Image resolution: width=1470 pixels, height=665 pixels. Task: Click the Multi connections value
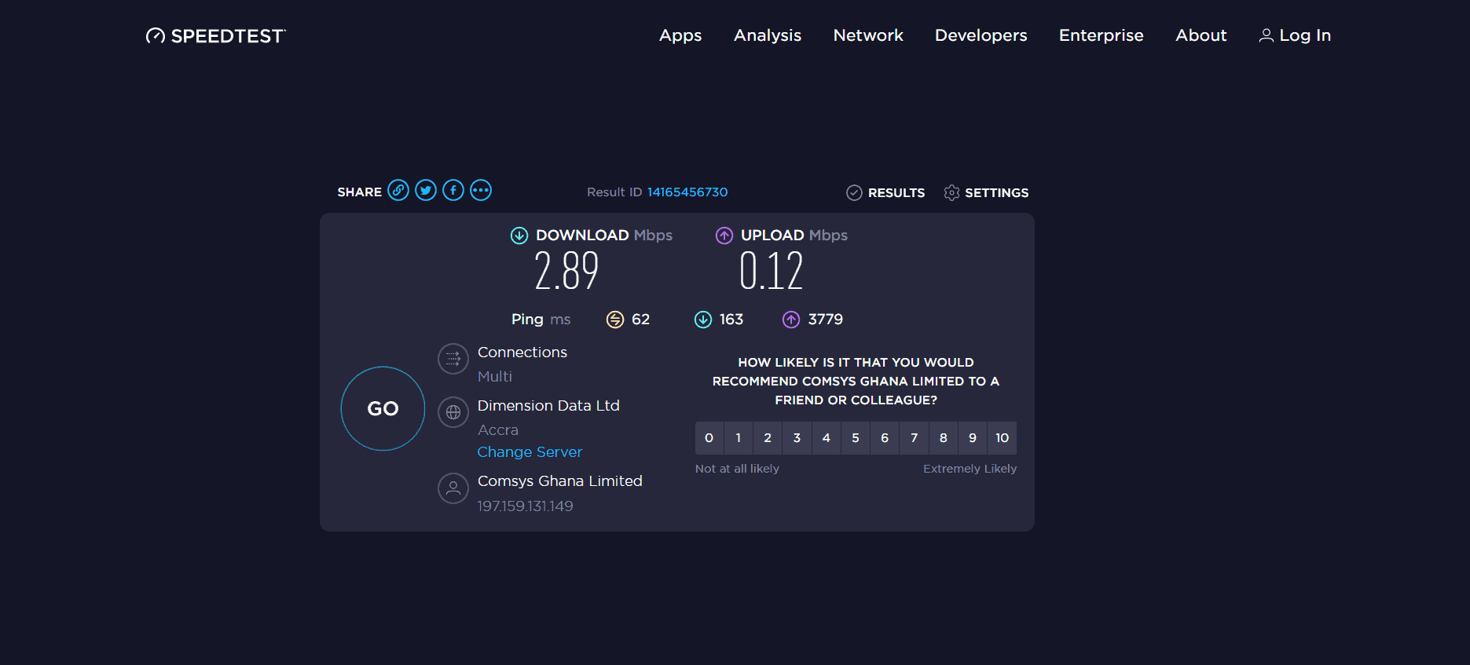tap(495, 377)
